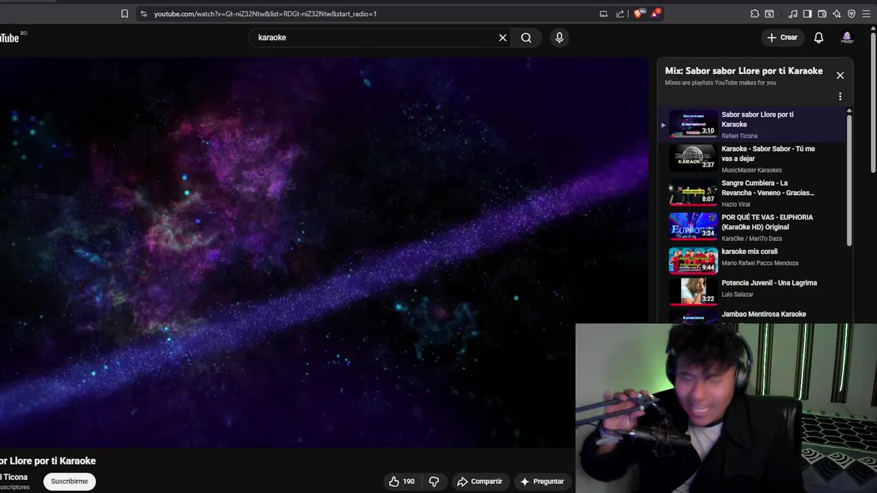Click title 'Karaoke - Sabor Sabor - Tú me vas a dejar'
The image size is (877, 493).
[x=768, y=153]
